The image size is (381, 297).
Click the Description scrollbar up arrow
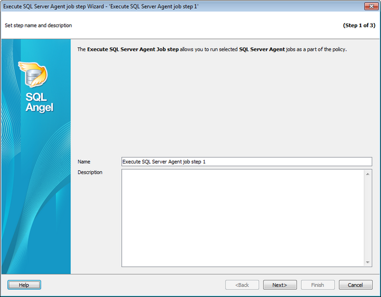coord(368,174)
